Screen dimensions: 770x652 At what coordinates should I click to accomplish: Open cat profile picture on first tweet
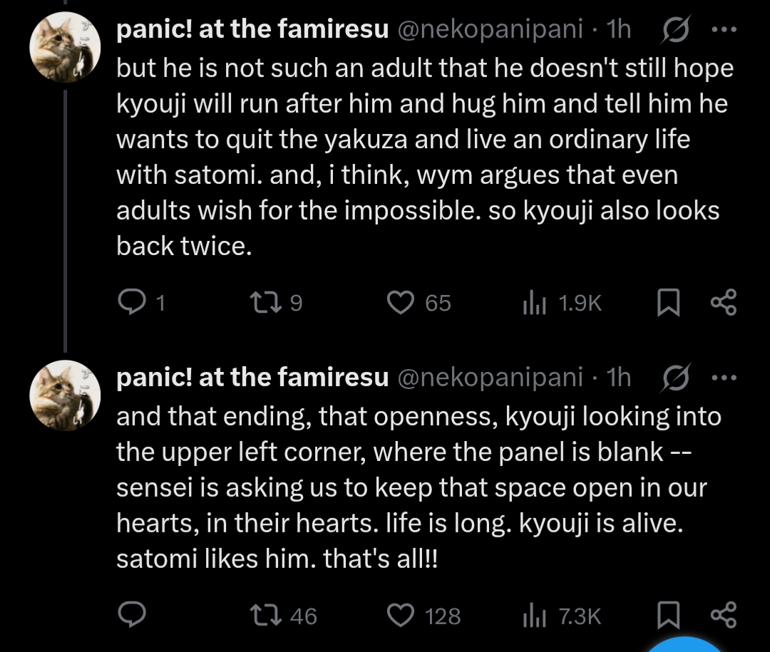tap(63, 46)
